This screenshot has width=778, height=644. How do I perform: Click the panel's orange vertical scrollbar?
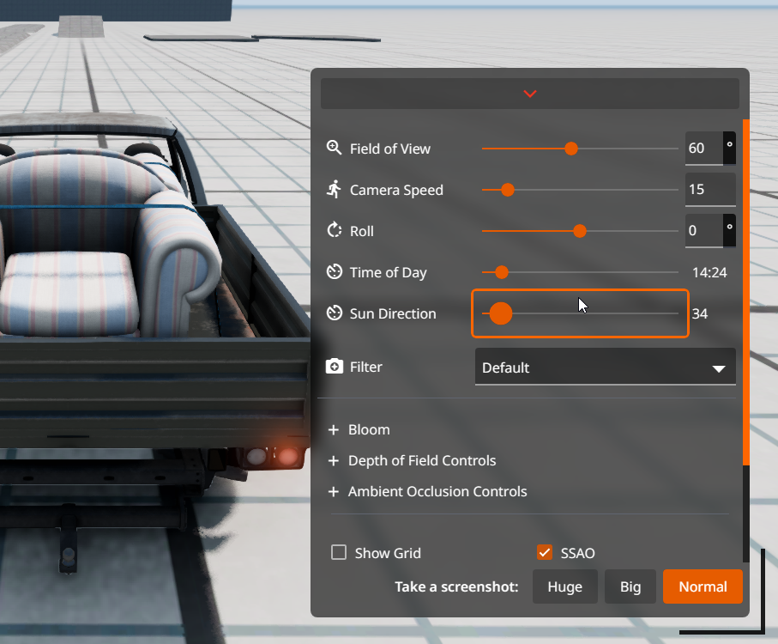point(745,292)
